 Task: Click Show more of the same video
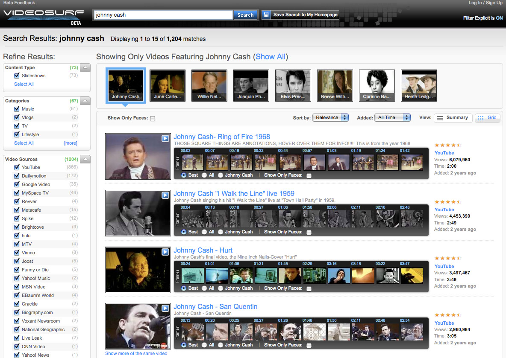[136, 353]
